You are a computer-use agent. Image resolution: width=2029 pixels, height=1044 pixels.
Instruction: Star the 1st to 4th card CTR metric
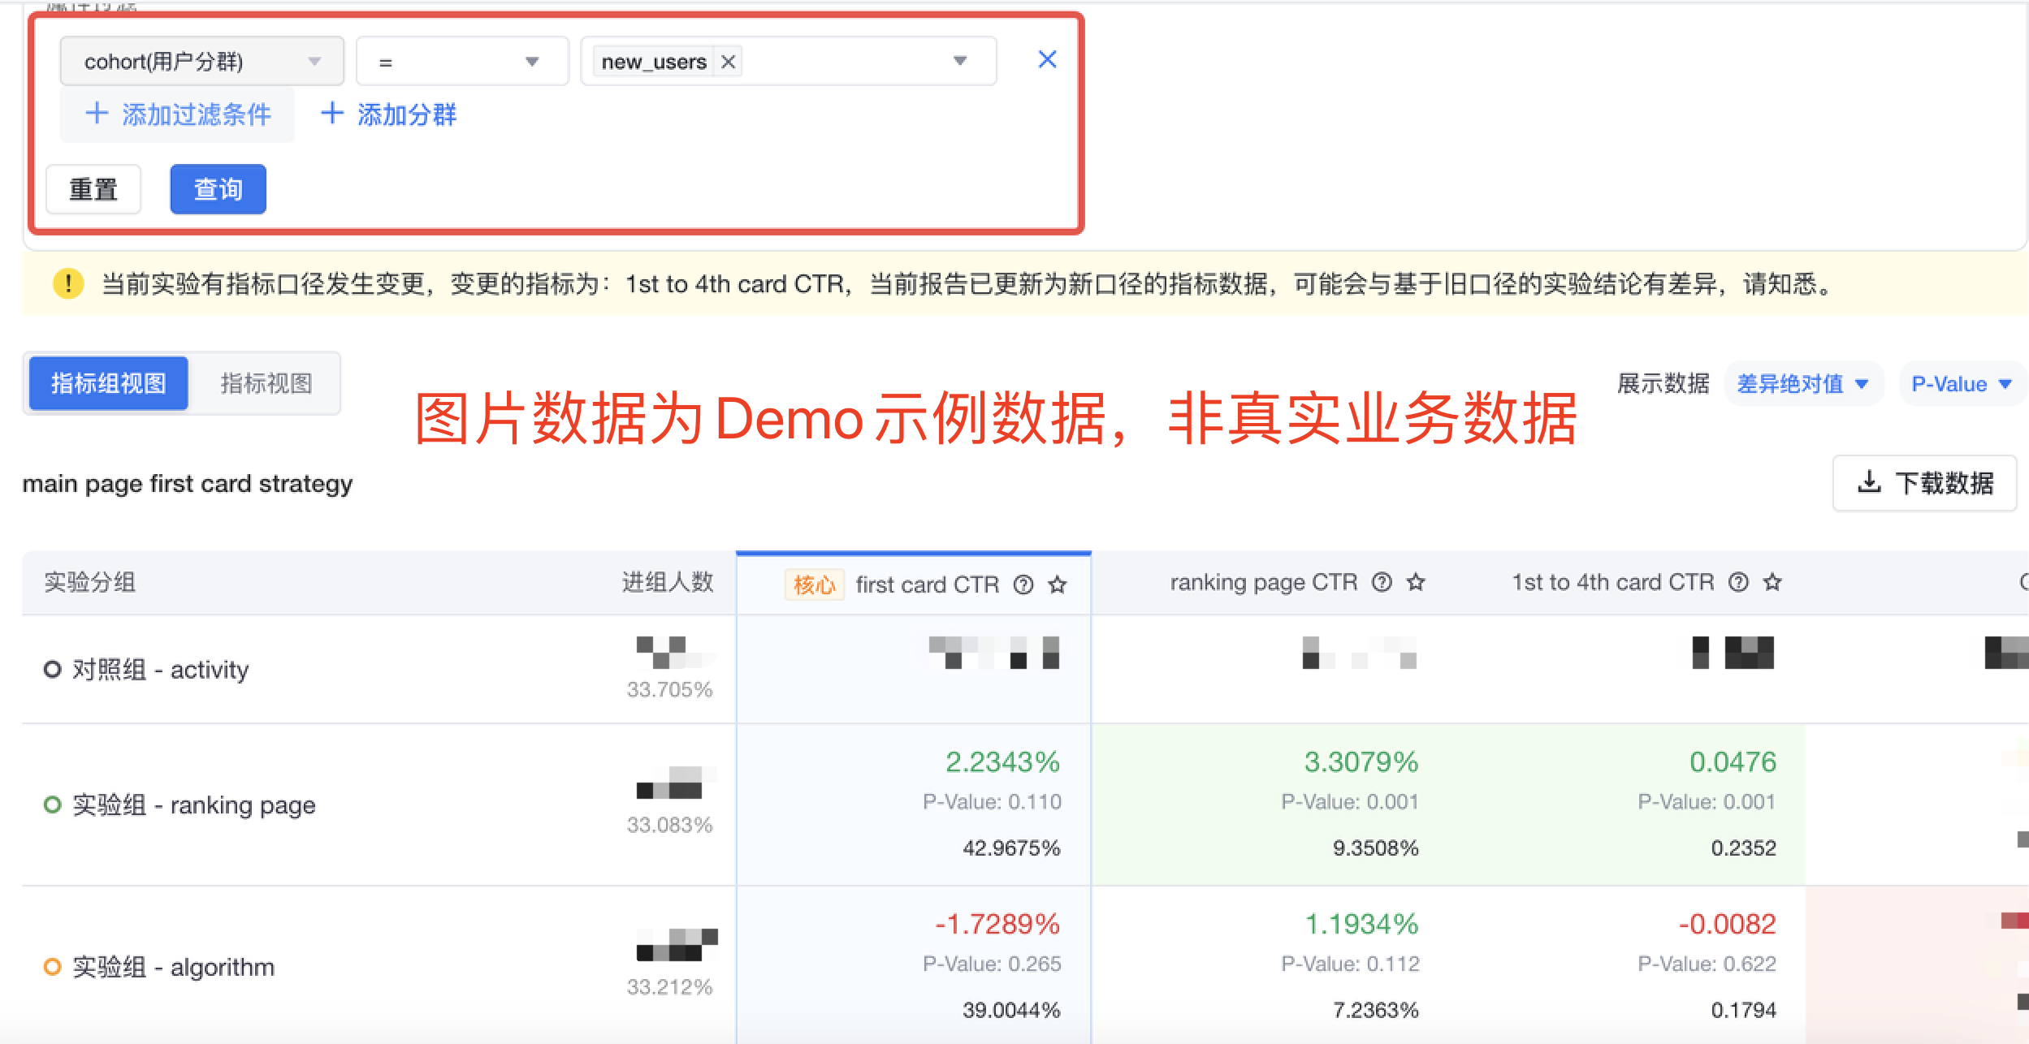coord(1772,582)
